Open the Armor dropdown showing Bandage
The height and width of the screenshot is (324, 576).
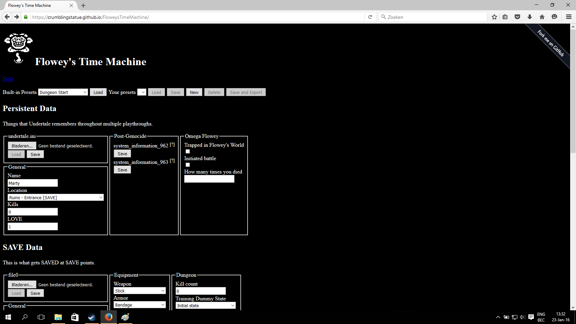(x=140, y=305)
